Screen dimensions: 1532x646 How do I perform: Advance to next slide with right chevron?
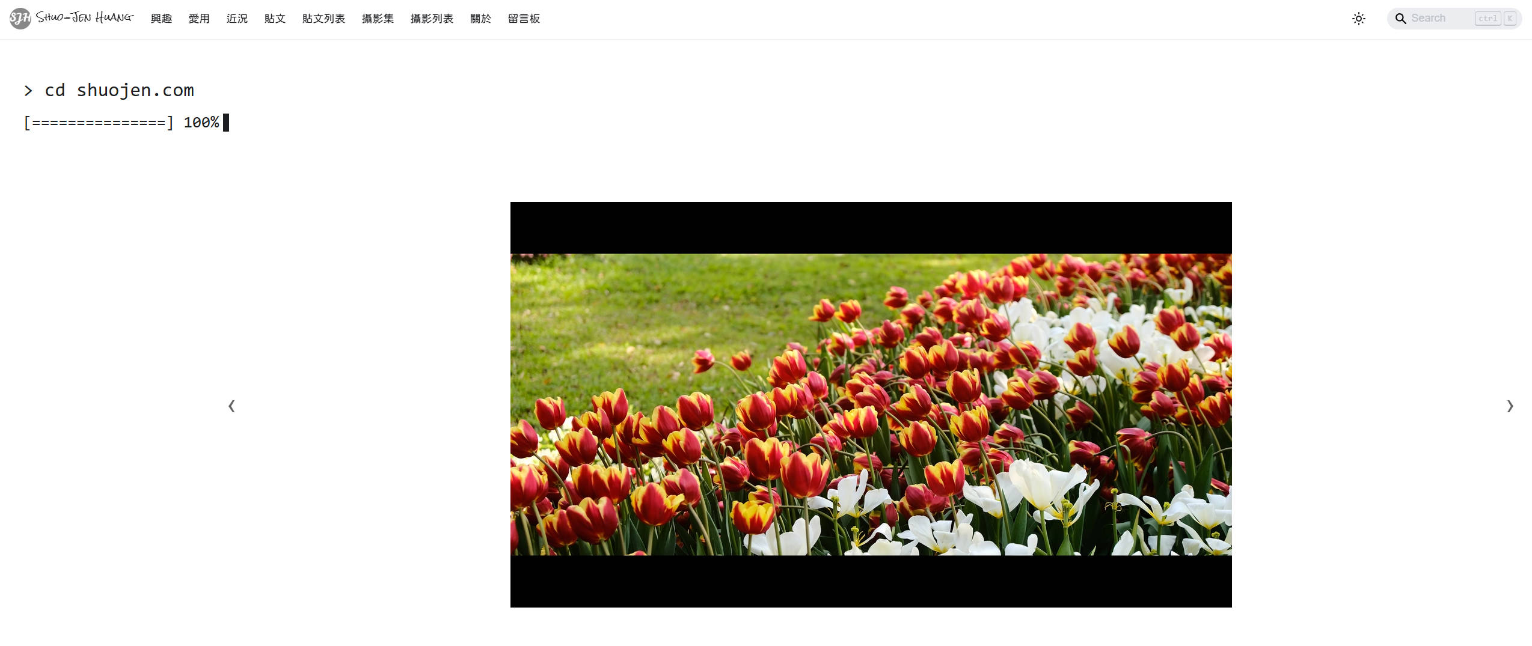pos(1510,406)
